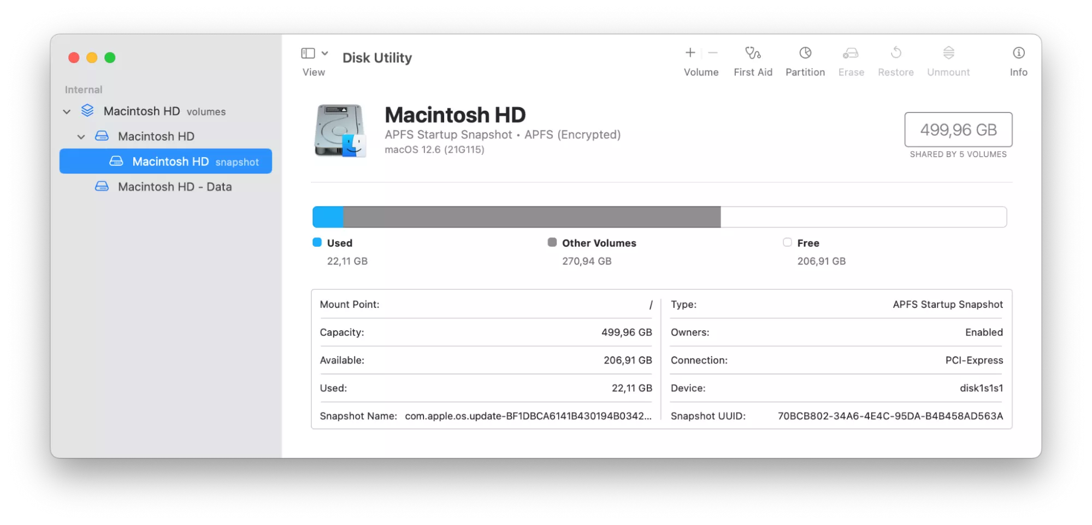Collapse the Macintosh HD volumes group
The width and height of the screenshot is (1092, 525).
67,111
